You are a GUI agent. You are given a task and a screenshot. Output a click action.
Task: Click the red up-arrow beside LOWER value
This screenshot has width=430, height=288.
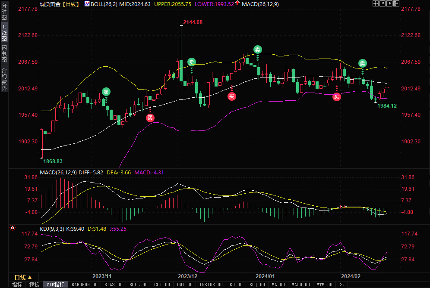click(x=237, y=4)
